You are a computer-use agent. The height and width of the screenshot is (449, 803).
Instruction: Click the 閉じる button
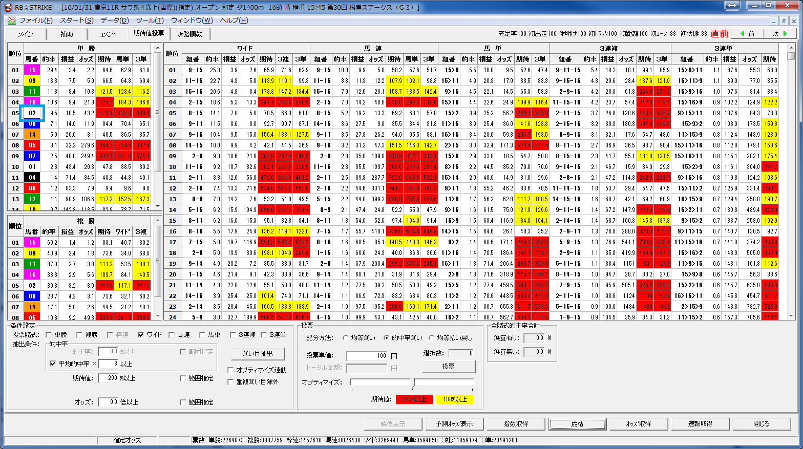point(762,424)
